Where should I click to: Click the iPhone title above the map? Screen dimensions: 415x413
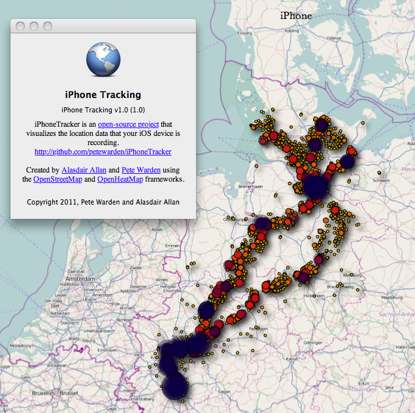tap(296, 16)
